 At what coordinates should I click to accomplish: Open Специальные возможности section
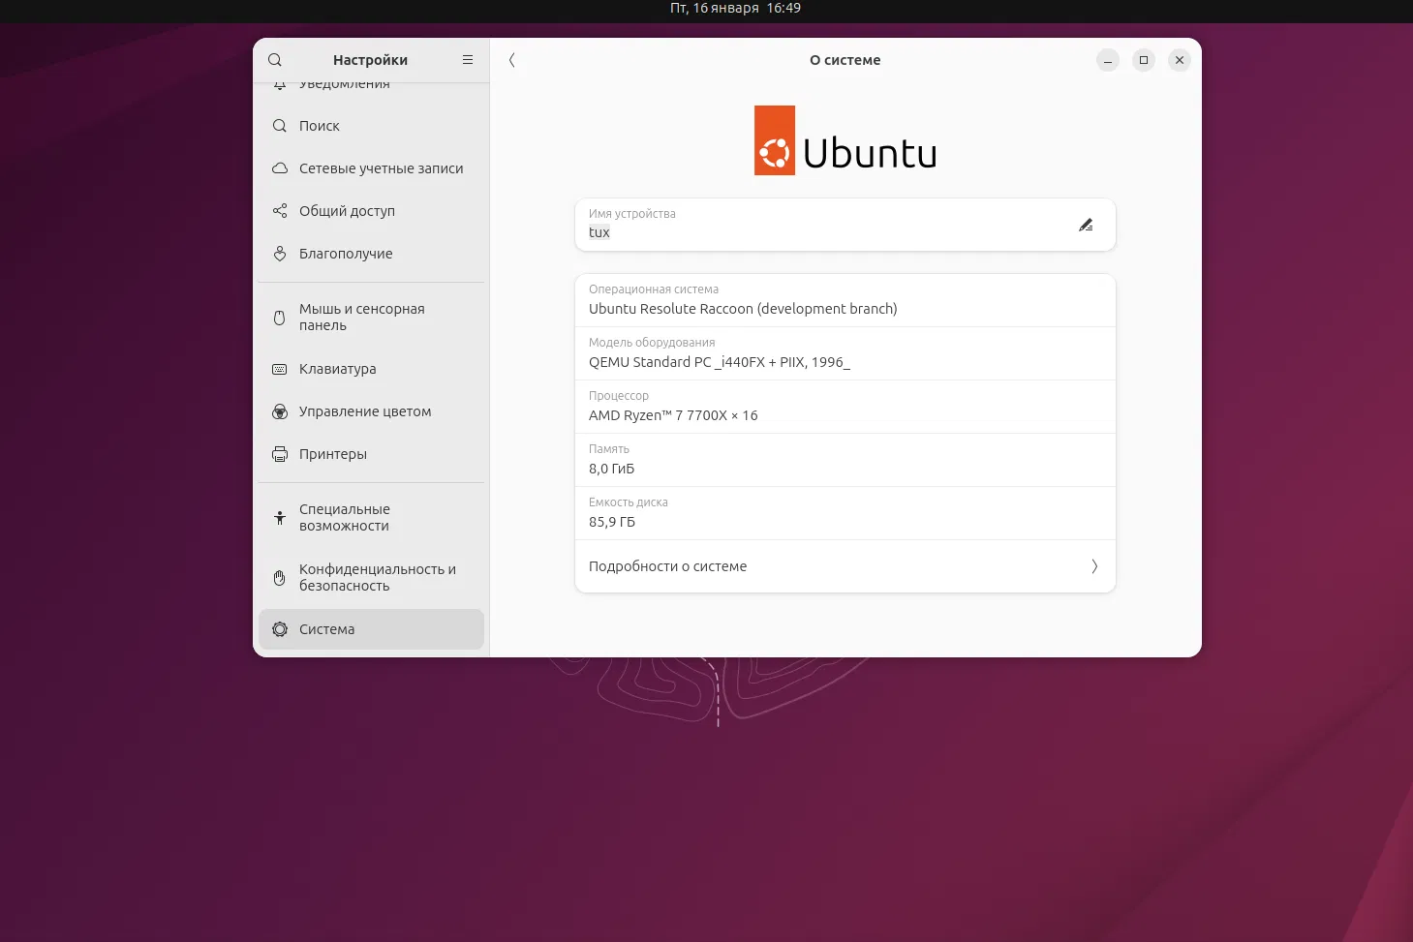[345, 517]
